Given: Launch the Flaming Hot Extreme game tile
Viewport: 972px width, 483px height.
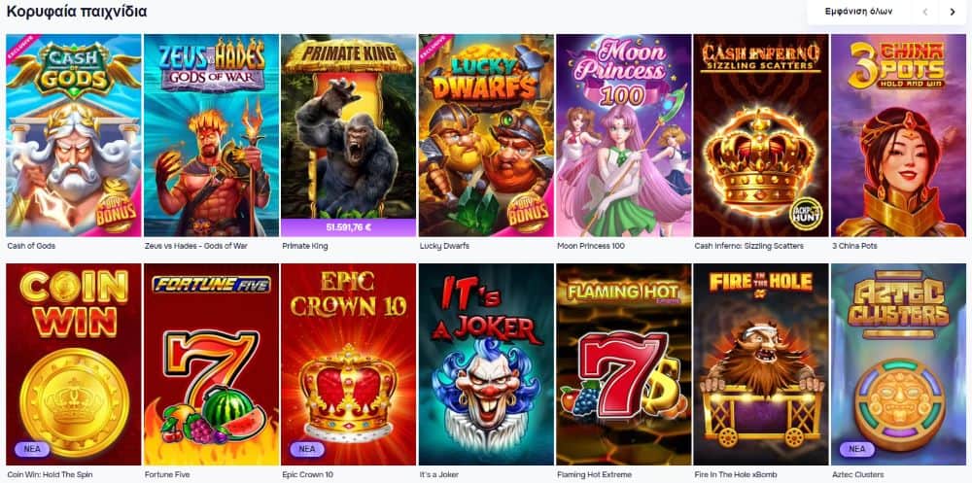Looking at the screenshot, I should point(624,364).
